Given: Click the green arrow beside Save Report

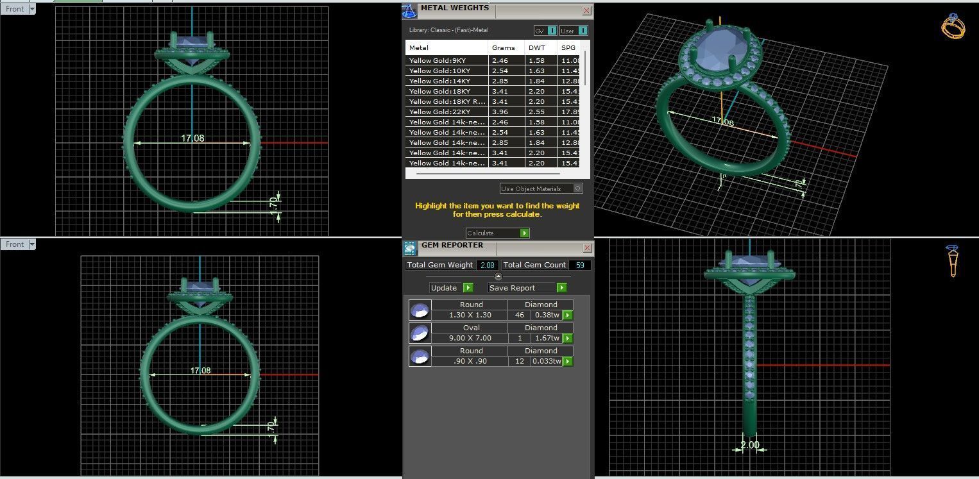Looking at the screenshot, I should [x=561, y=288].
